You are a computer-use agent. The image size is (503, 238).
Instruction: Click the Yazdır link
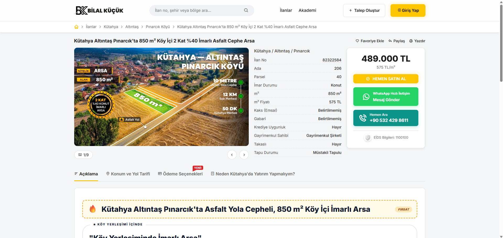click(x=417, y=41)
